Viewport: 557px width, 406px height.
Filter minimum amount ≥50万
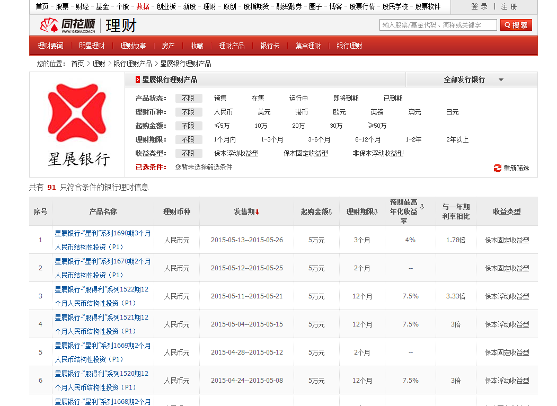pyautogui.click(x=377, y=126)
